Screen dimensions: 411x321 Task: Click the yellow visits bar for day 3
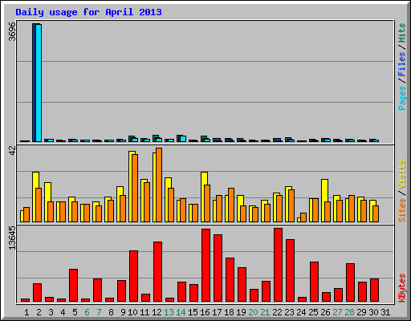coord(46,202)
